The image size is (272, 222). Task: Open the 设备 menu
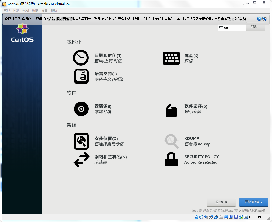(44, 10)
